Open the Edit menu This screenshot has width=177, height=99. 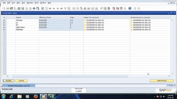point(9,3)
